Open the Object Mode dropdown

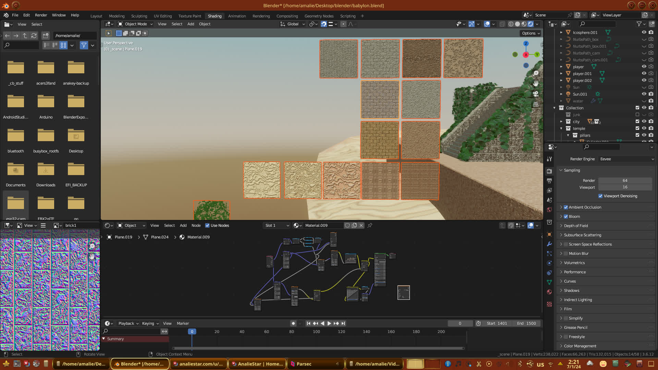135,24
